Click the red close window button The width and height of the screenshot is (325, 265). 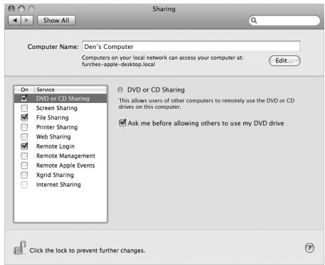(x=11, y=9)
